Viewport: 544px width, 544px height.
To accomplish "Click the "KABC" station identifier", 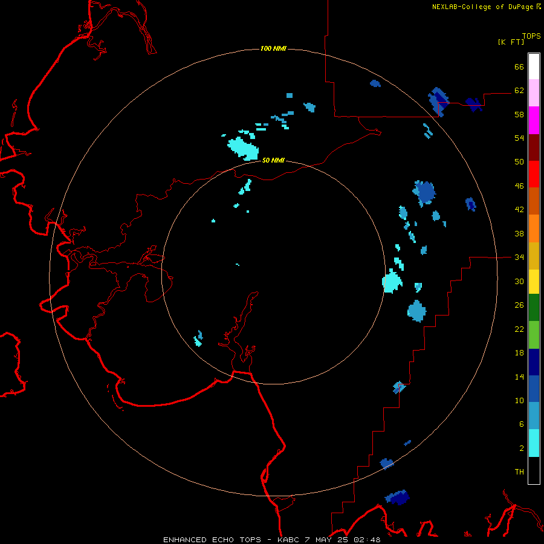I will [x=289, y=540].
